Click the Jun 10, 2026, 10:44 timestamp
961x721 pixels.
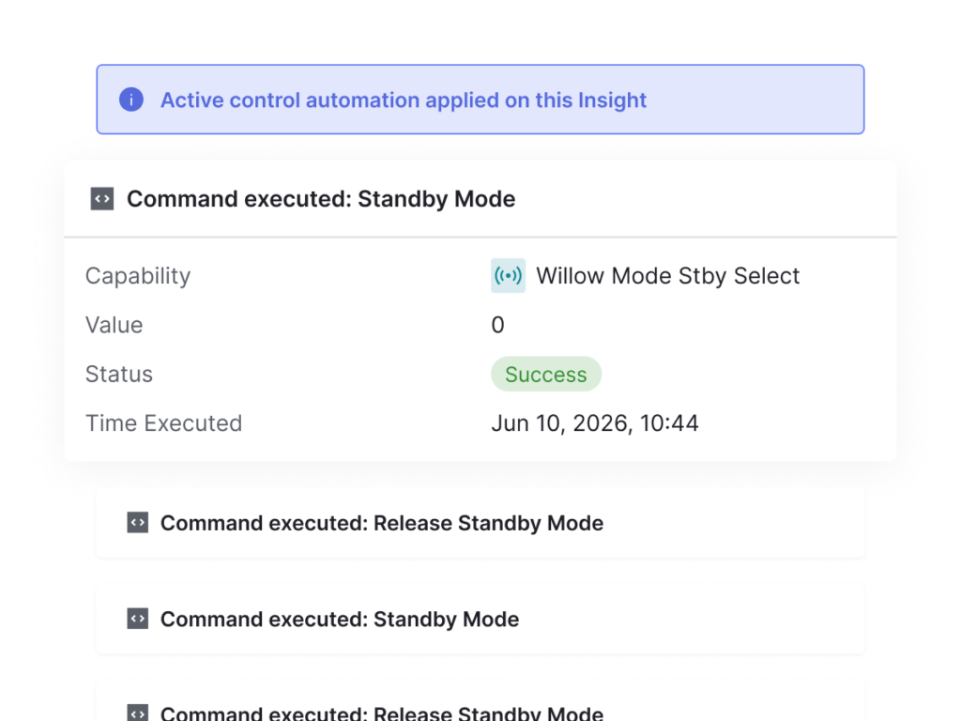click(x=594, y=423)
